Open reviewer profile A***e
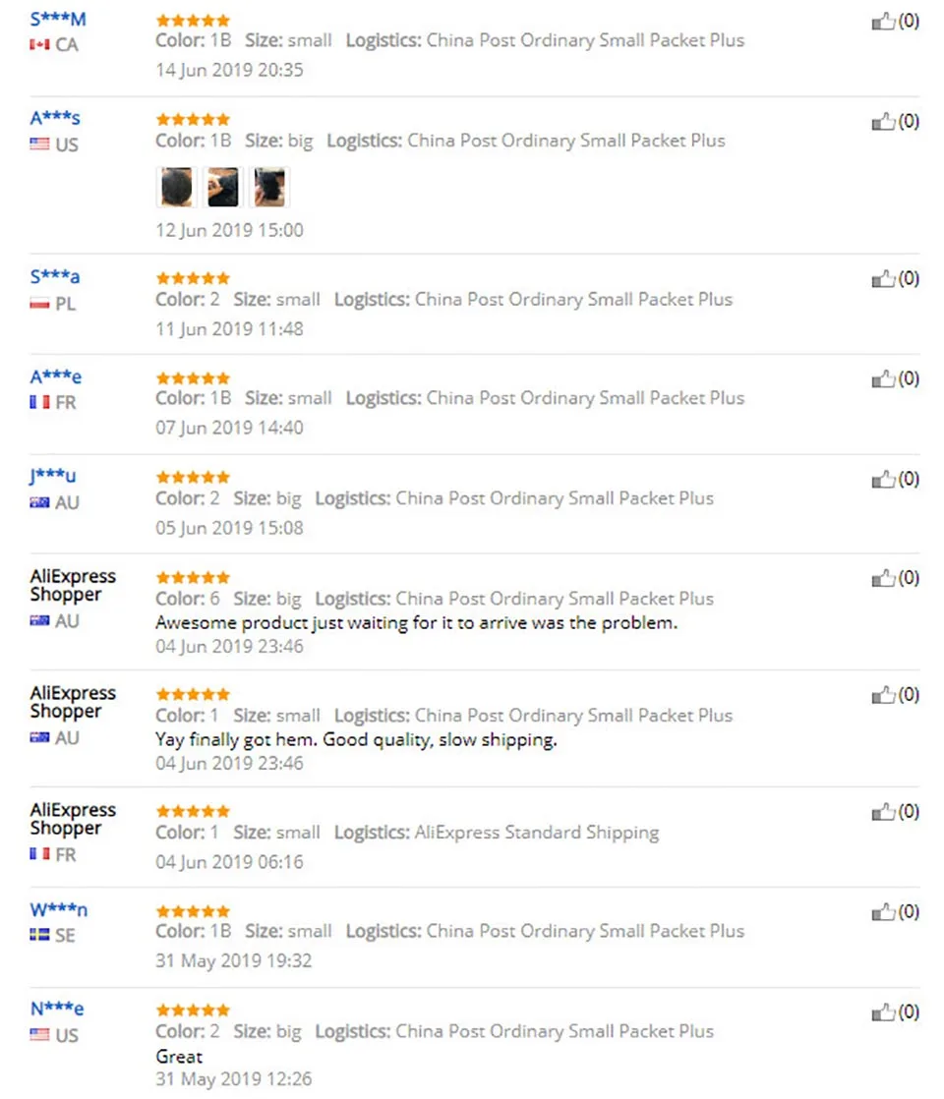Image resolution: width=944 pixels, height=1099 pixels. point(55,377)
